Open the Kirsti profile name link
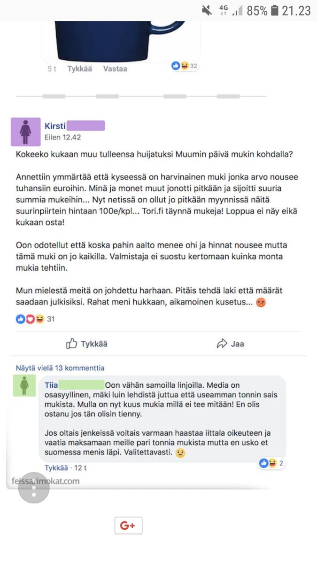 pyautogui.click(x=55, y=126)
